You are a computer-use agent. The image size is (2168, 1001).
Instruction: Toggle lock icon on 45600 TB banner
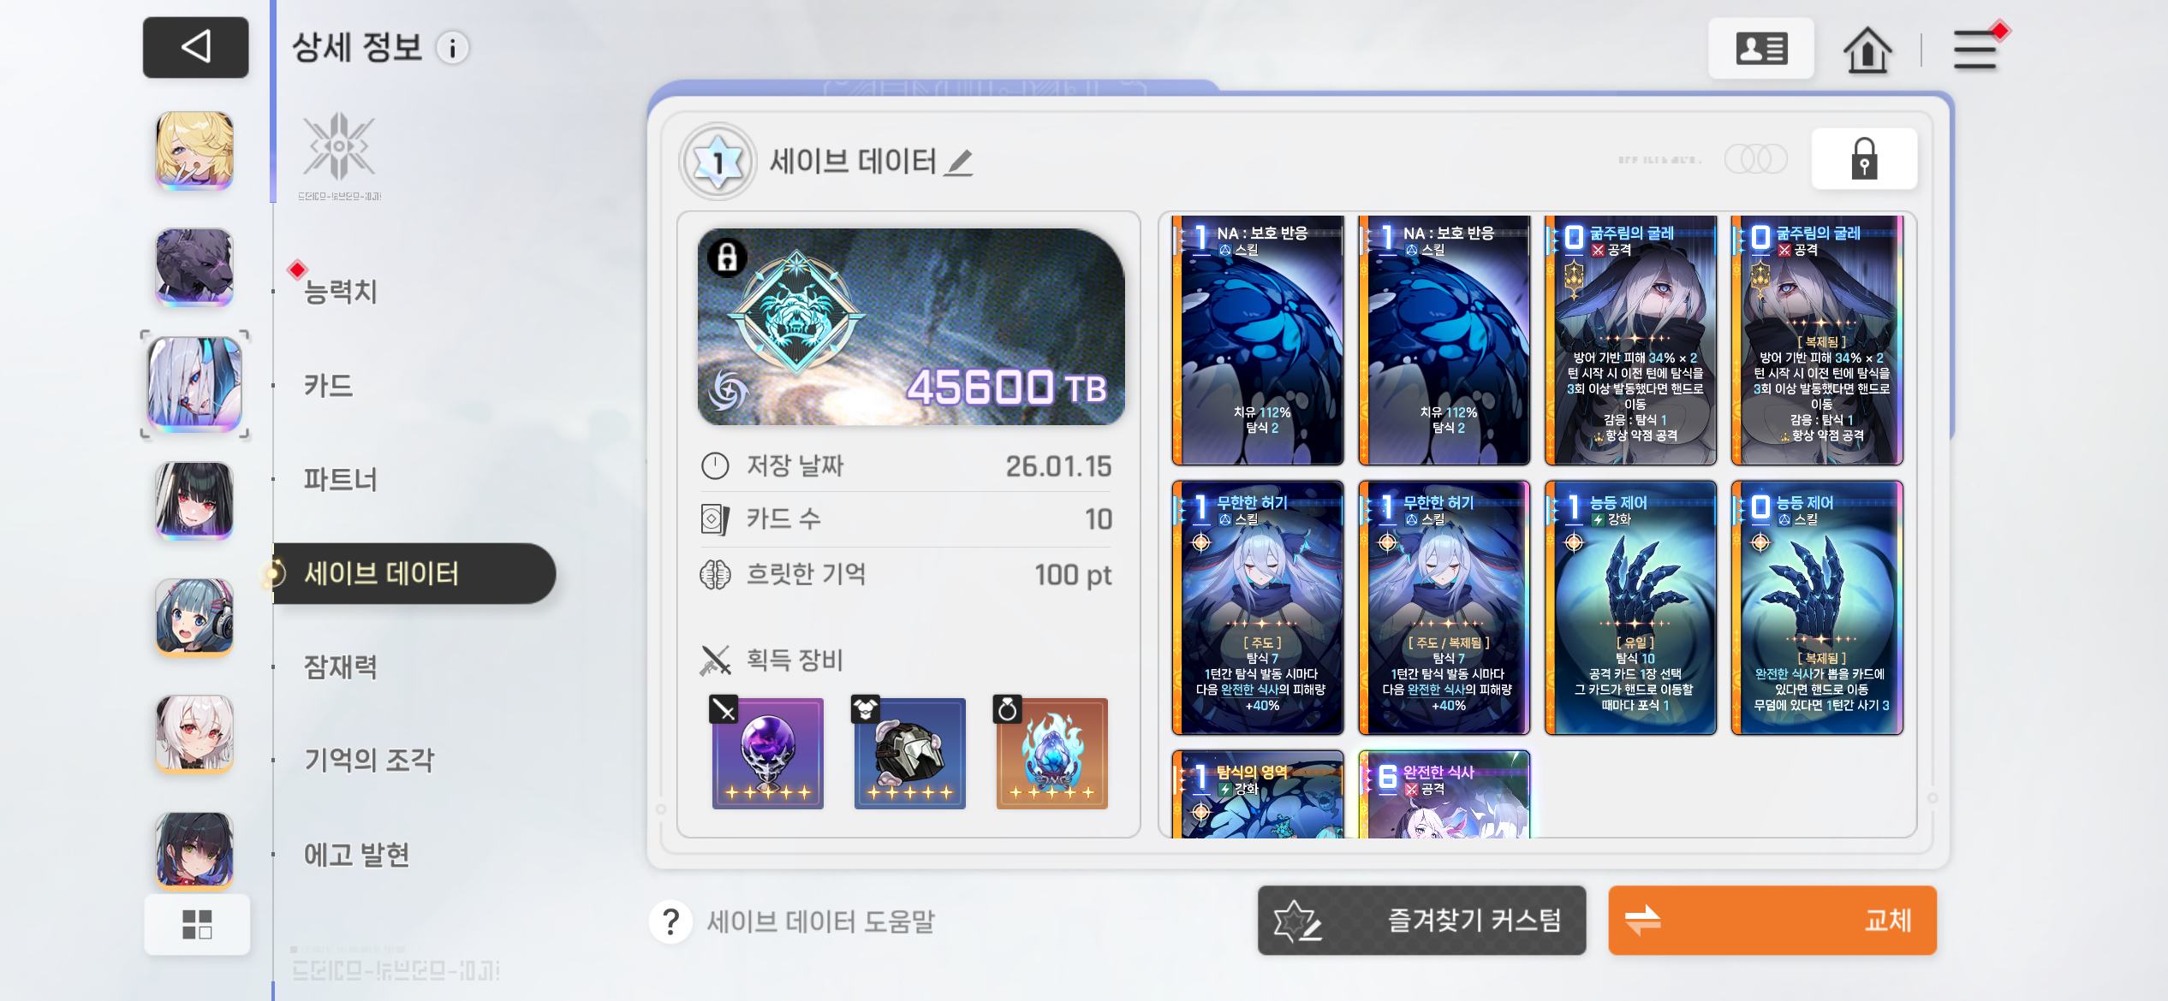click(728, 257)
